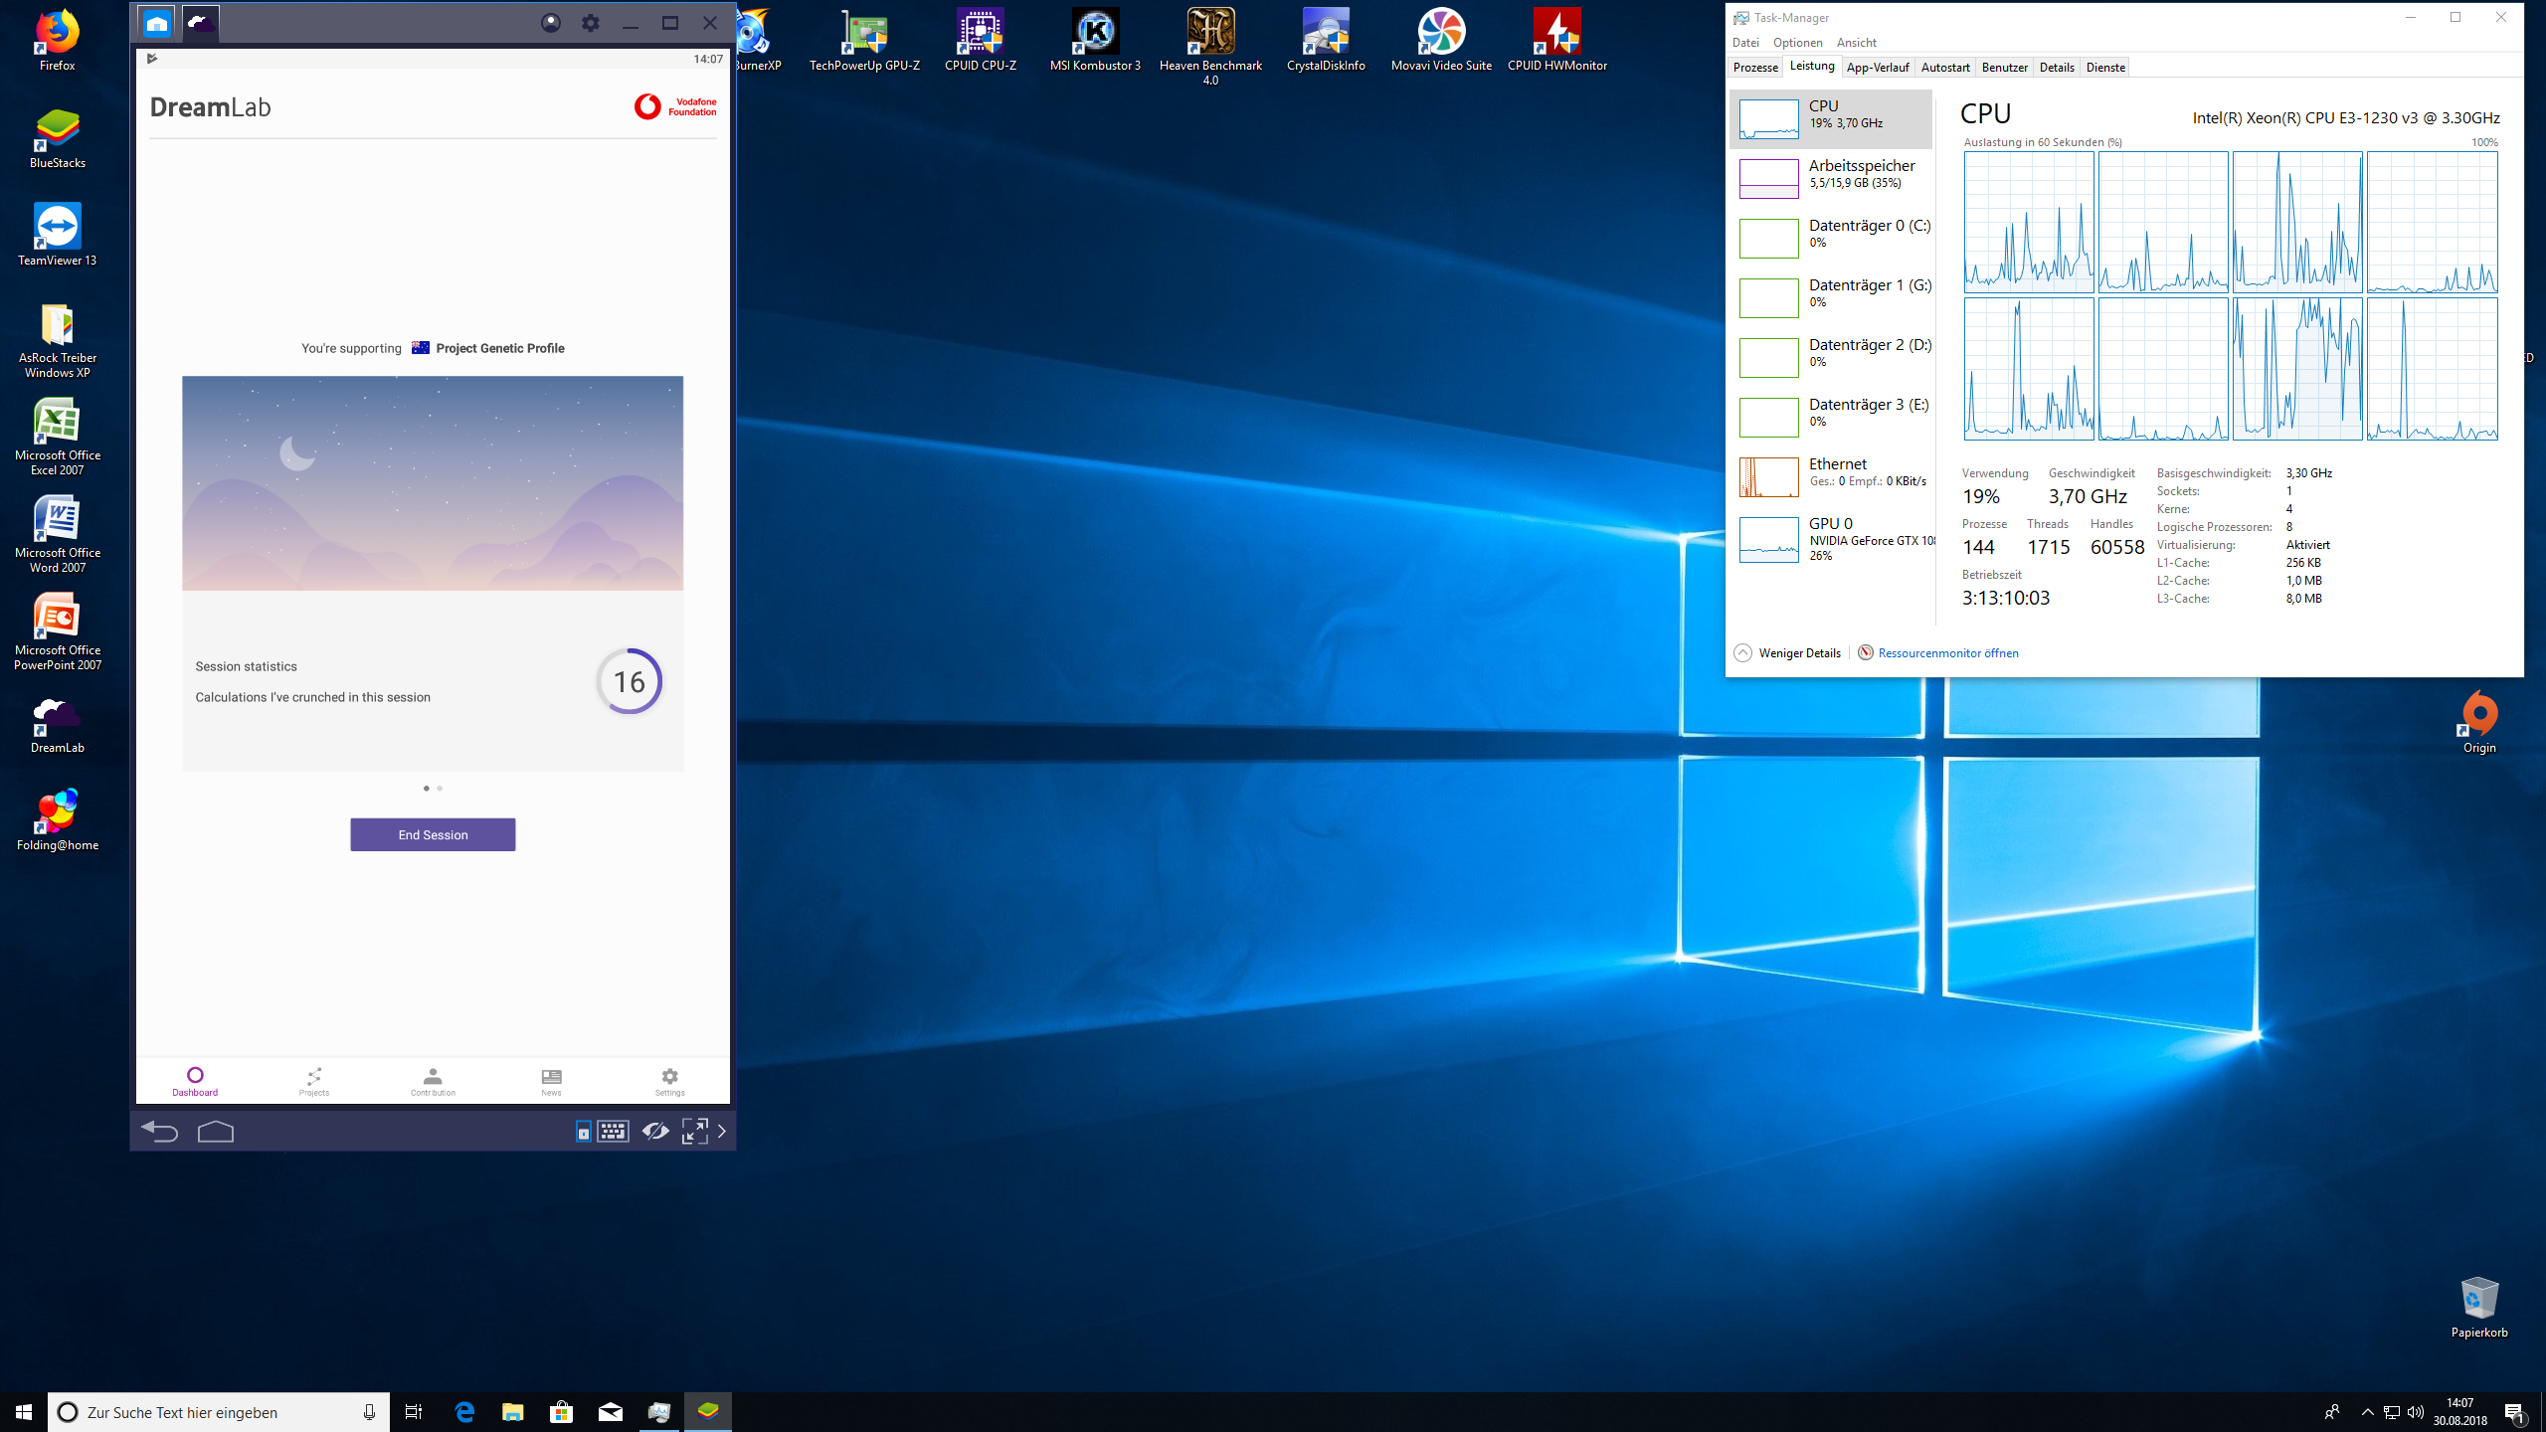End the DreamLab session

click(x=433, y=835)
